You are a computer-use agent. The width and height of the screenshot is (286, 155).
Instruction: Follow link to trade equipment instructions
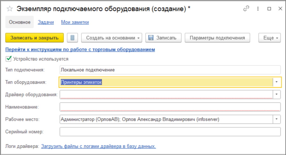(80, 49)
